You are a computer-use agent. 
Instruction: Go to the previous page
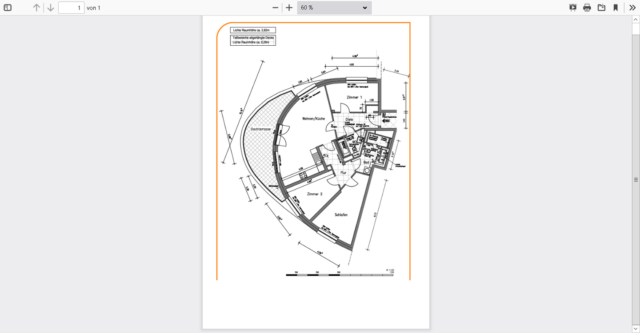click(36, 8)
